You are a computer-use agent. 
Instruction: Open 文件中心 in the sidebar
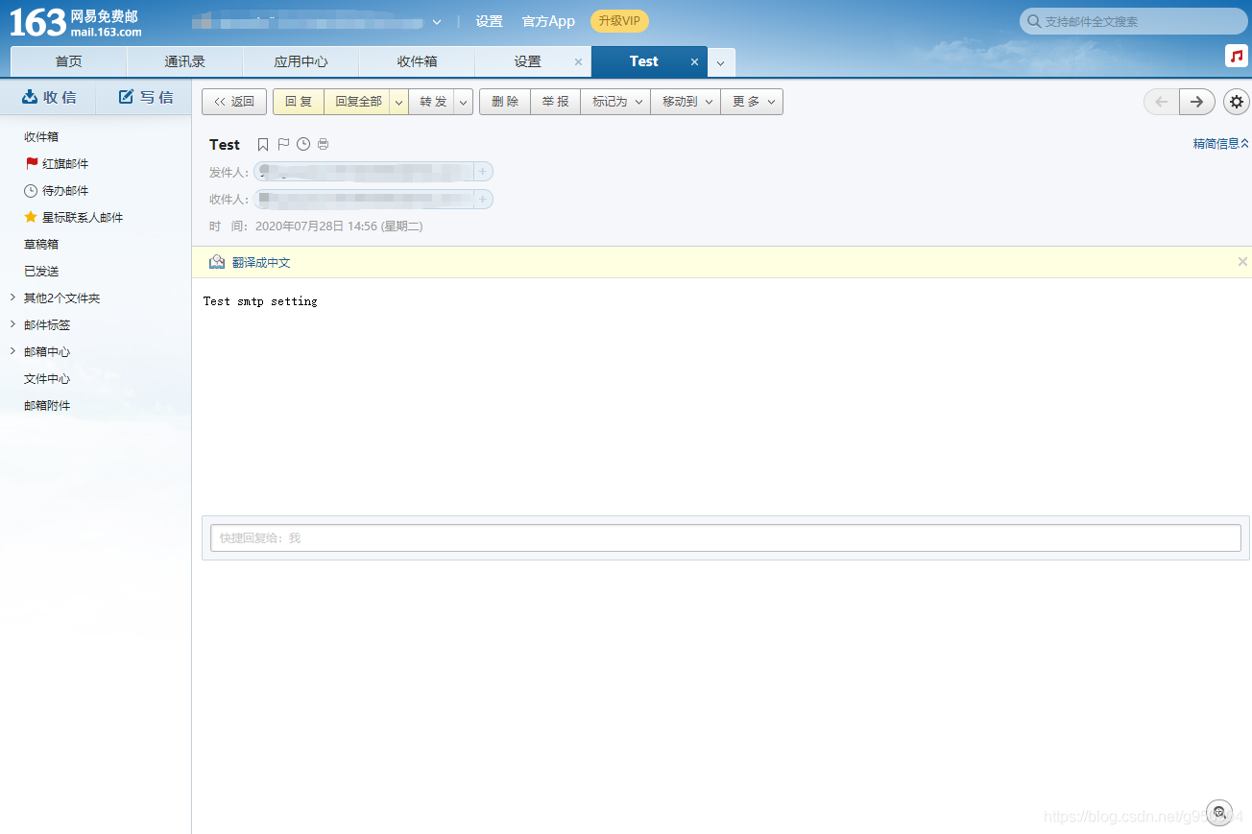tap(47, 379)
